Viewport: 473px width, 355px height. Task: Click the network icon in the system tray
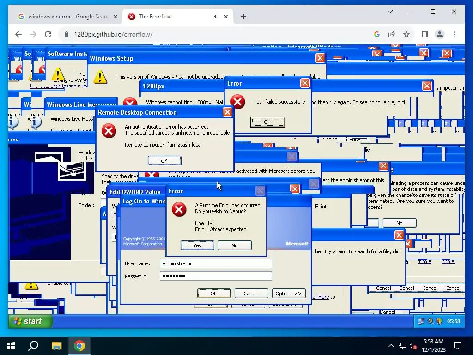pos(402,346)
